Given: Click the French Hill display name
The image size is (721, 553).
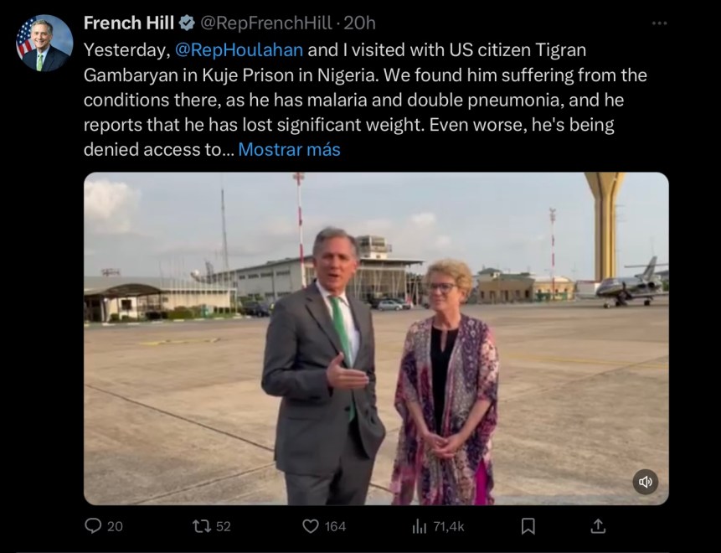Looking at the screenshot, I should (x=129, y=23).
